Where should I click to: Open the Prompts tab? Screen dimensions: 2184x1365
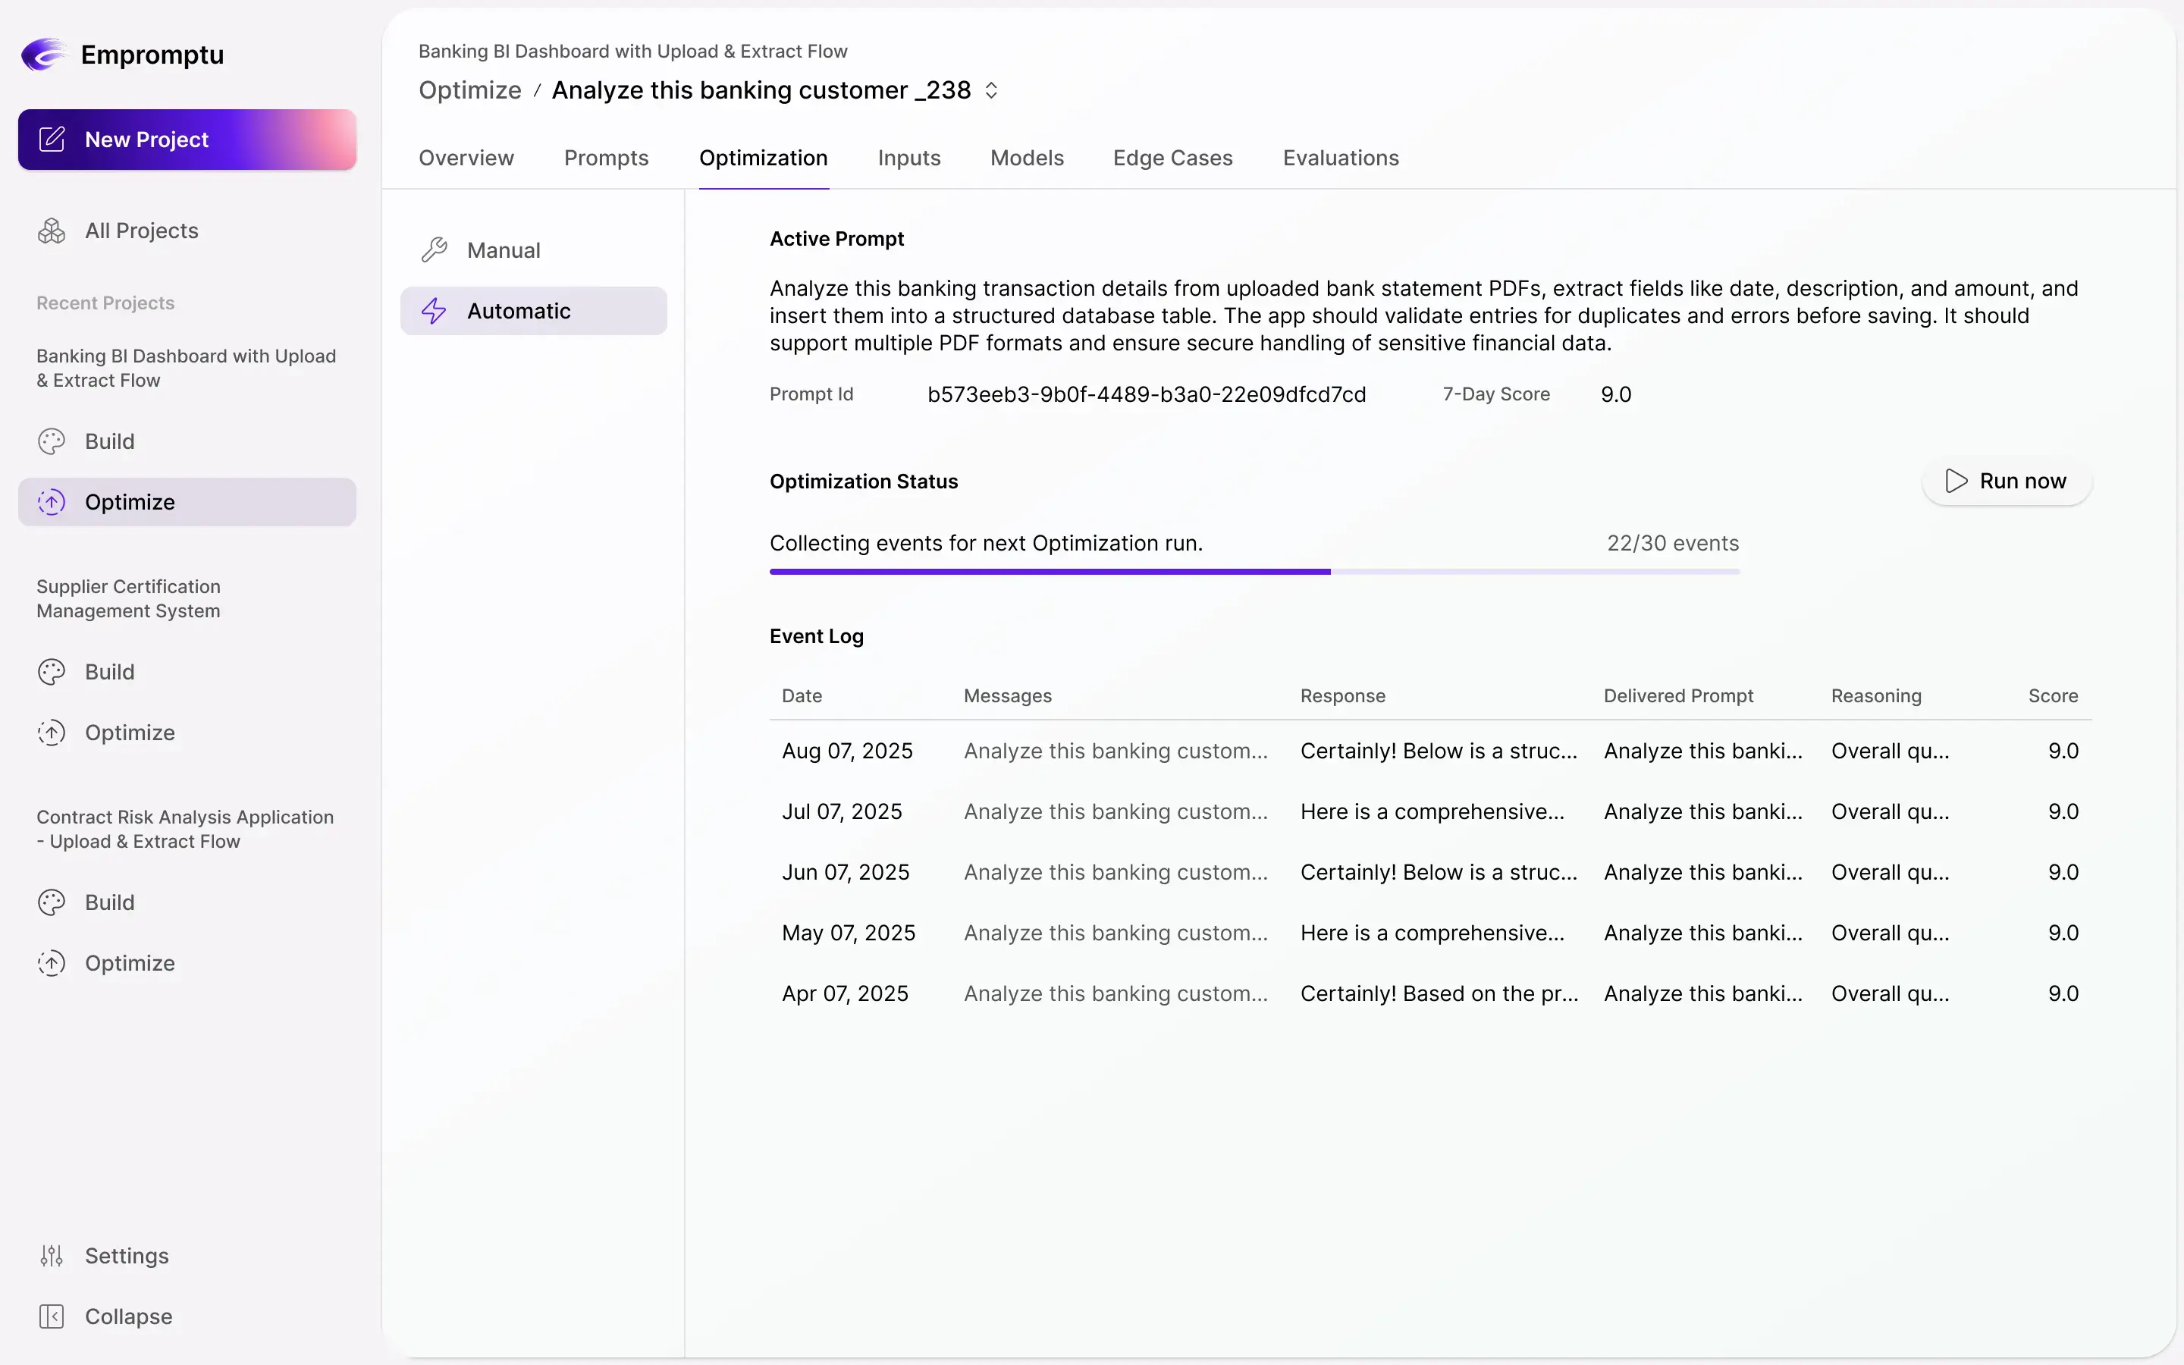click(607, 158)
